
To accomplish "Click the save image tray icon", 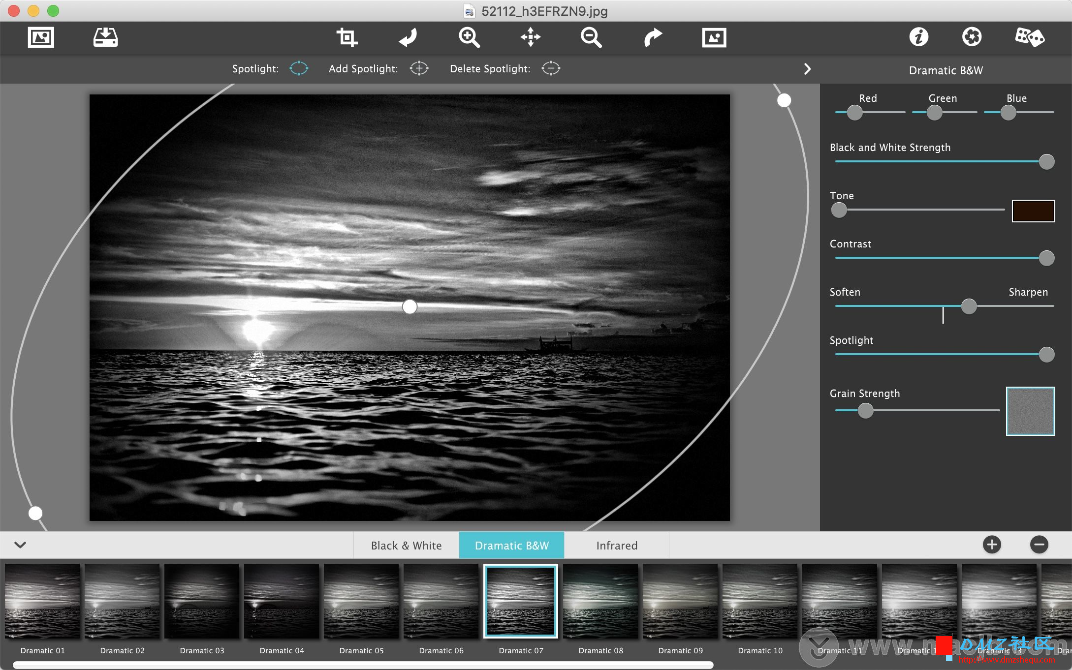I will (x=106, y=37).
